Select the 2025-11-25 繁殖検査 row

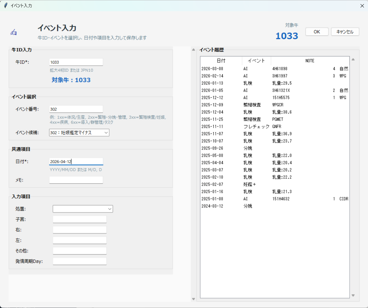click(275, 119)
